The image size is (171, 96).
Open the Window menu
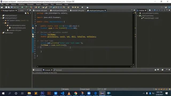tap(59, 4)
